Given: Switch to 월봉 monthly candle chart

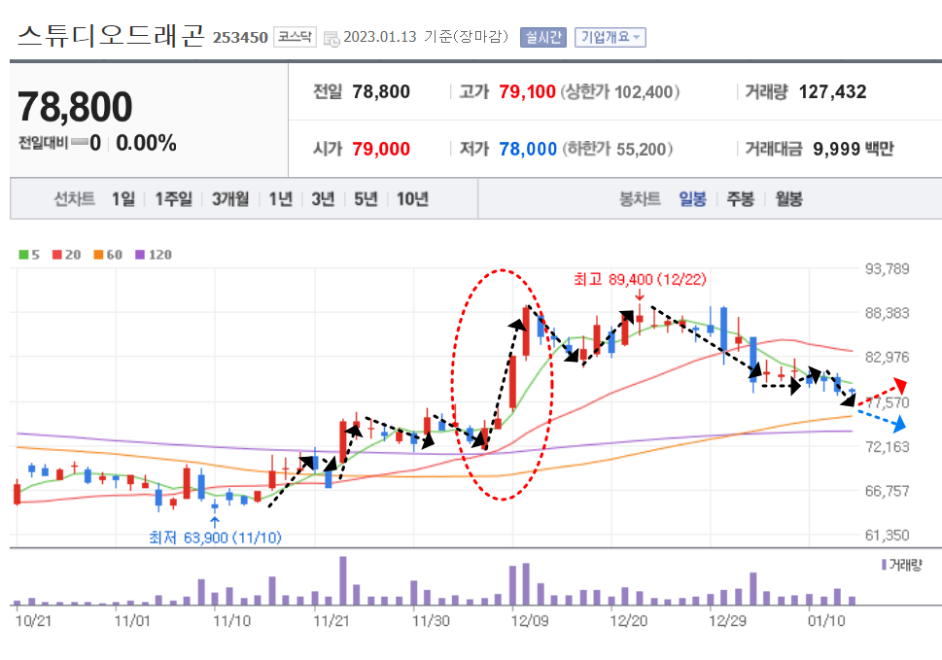Looking at the screenshot, I should [x=788, y=199].
